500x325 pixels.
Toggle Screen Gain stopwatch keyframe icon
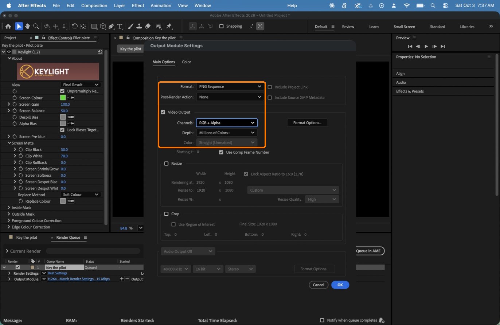[x=15, y=104]
